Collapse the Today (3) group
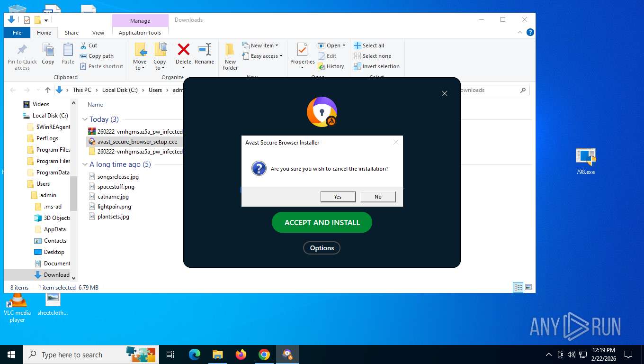 point(85,119)
